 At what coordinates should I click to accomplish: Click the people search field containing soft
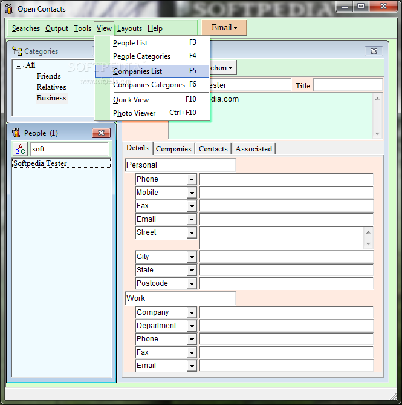point(70,149)
